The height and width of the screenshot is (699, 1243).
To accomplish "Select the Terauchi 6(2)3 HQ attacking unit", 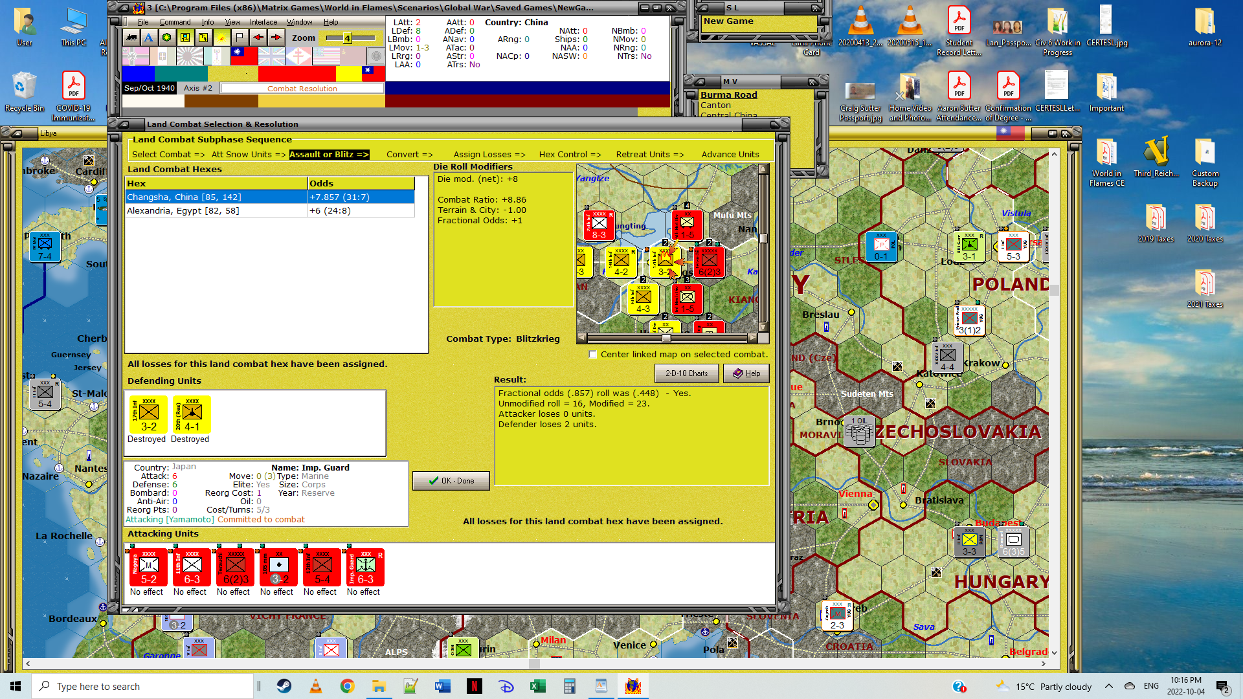I will (235, 568).
